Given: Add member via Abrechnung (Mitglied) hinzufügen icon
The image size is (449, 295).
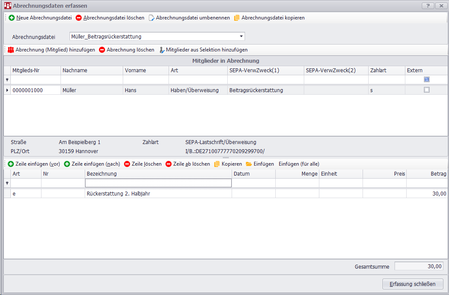Looking at the screenshot, I should coord(11,50).
